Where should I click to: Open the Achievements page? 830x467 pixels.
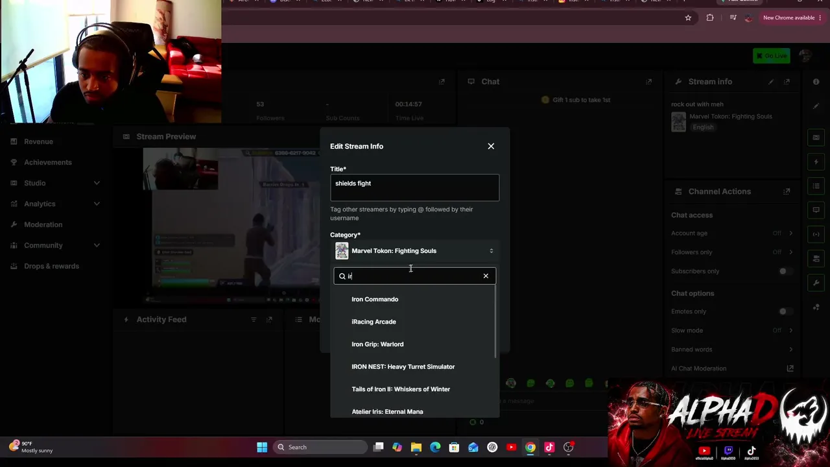point(48,162)
